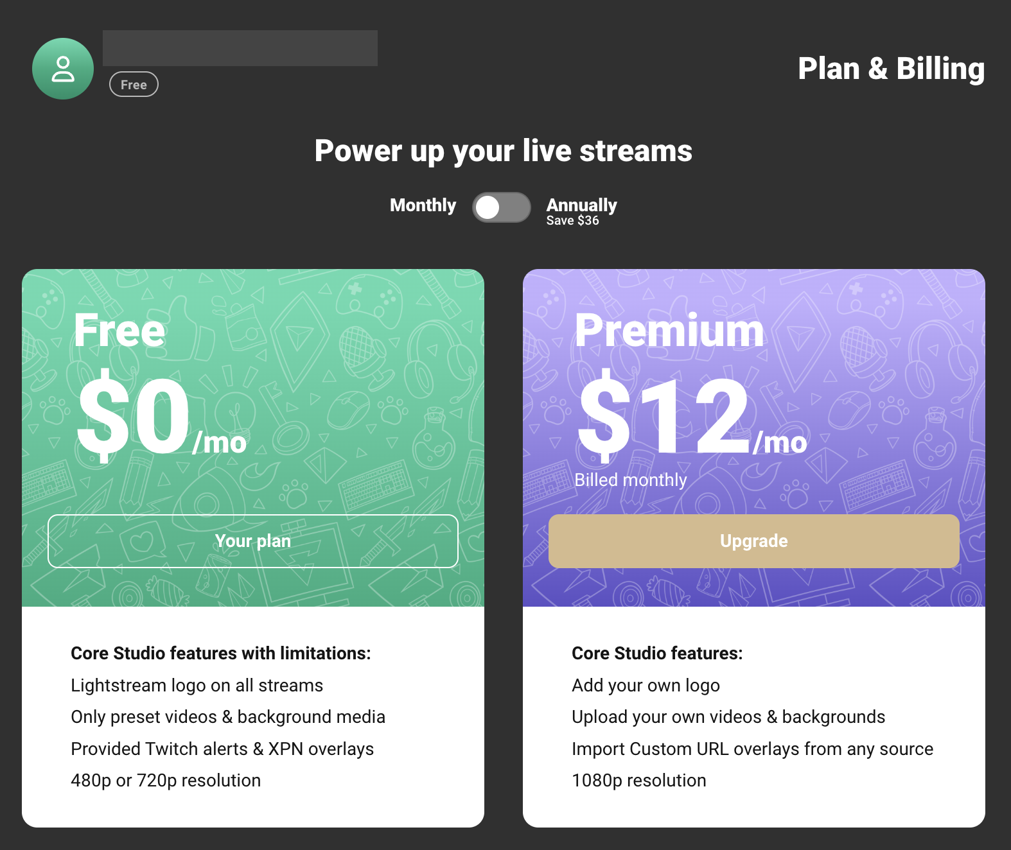Click the Free plan title
The width and height of the screenshot is (1011, 850).
click(119, 331)
